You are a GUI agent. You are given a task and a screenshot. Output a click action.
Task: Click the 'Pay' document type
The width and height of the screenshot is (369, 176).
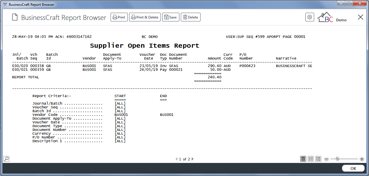pyautogui.click(x=163, y=70)
